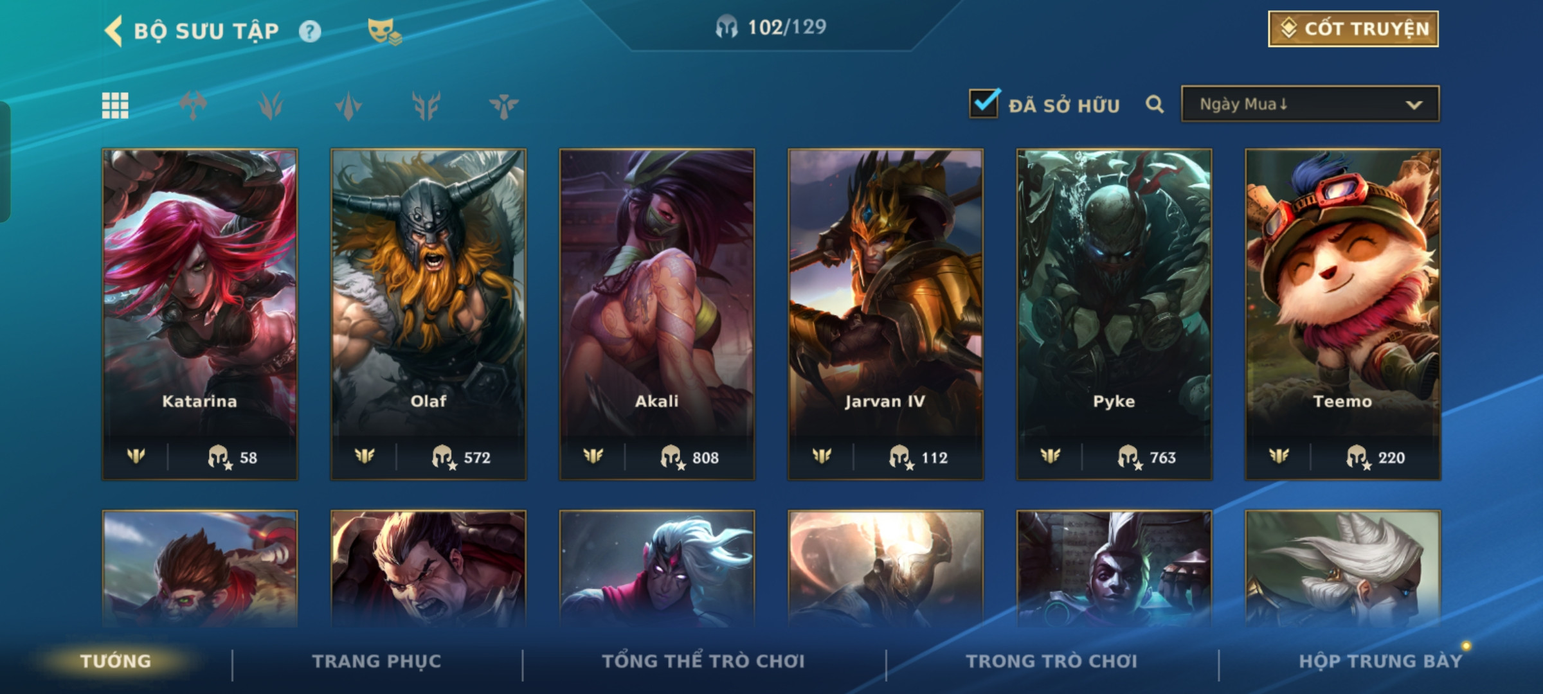Go back using the Bộ Sưu Tập arrow
This screenshot has height=694, width=1543.
coord(114,31)
